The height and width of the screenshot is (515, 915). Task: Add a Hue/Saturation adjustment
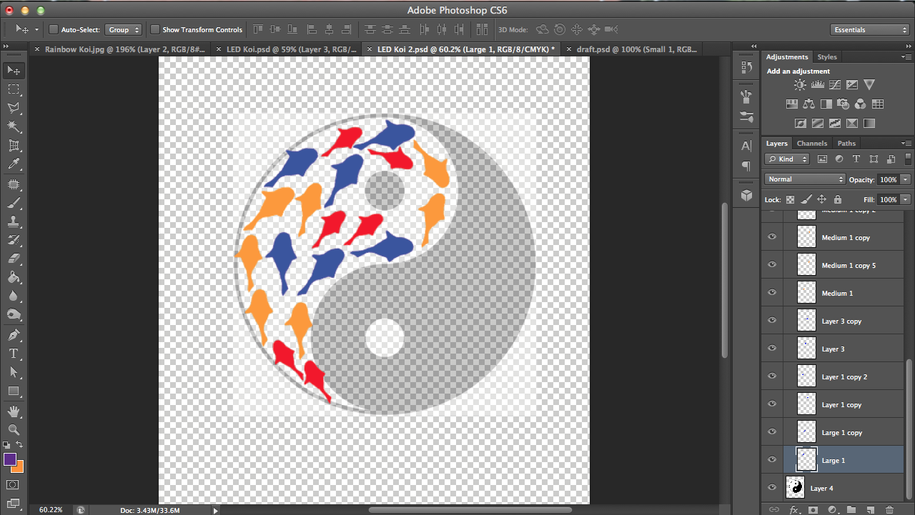click(x=792, y=104)
